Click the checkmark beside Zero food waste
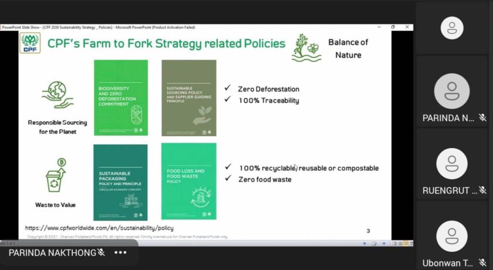493x270 pixels. (x=228, y=179)
